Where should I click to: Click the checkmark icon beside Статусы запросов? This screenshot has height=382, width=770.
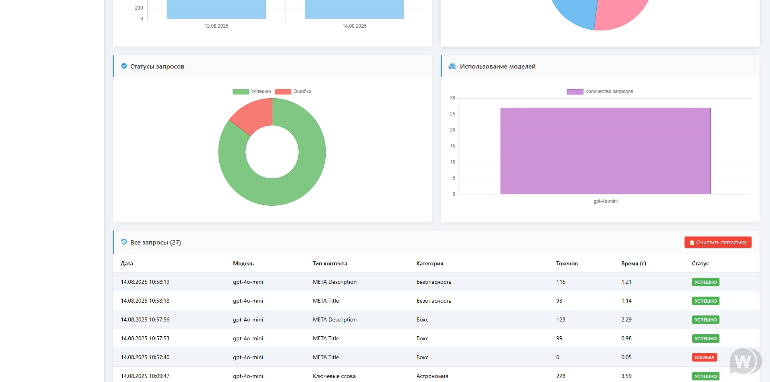pos(124,66)
